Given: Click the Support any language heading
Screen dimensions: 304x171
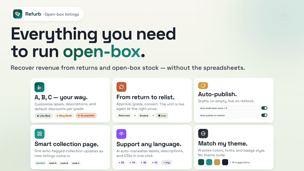Looking at the screenshot, I should pos(149,144).
